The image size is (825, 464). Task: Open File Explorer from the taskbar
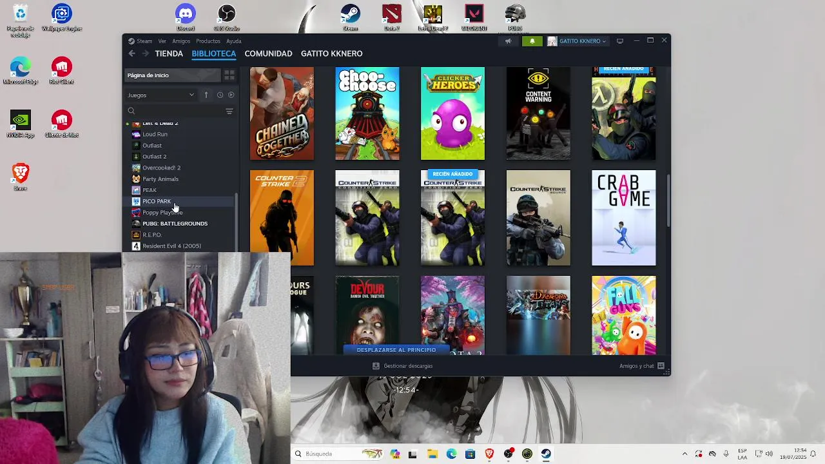(x=432, y=454)
